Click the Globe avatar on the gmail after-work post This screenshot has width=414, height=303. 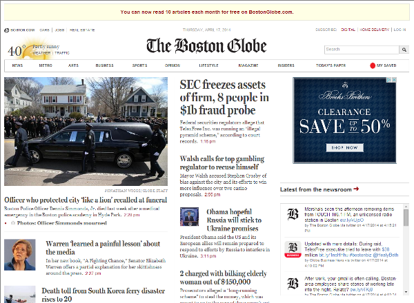293,283
